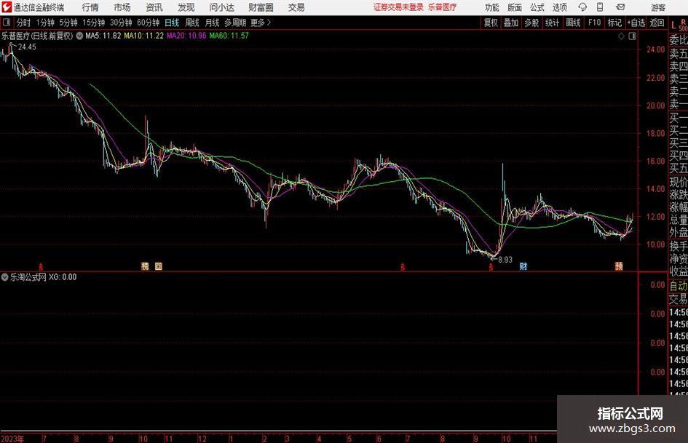Click the 预 event marker below chart
Screen dimensions: 688x443
pos(619,266)
